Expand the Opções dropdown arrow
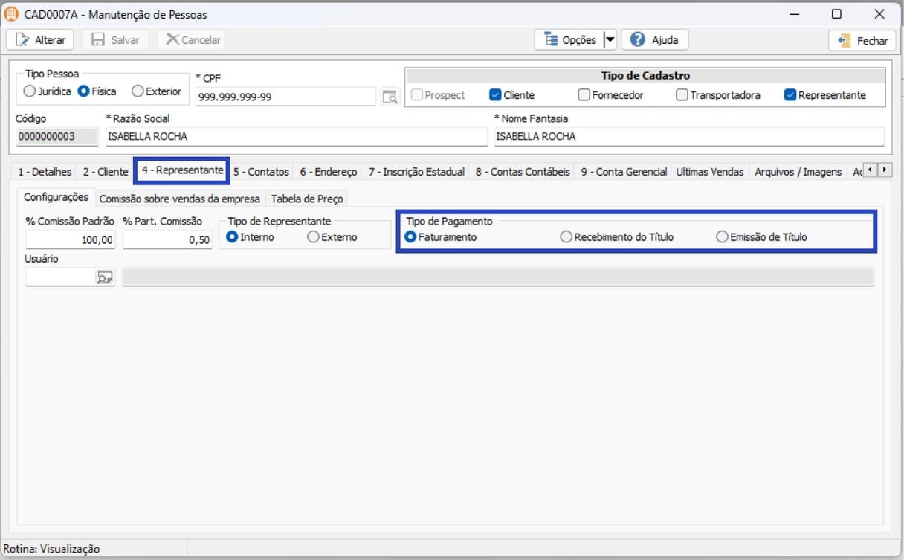Screen dimensions: 904x560 click(x=610, y=40)
